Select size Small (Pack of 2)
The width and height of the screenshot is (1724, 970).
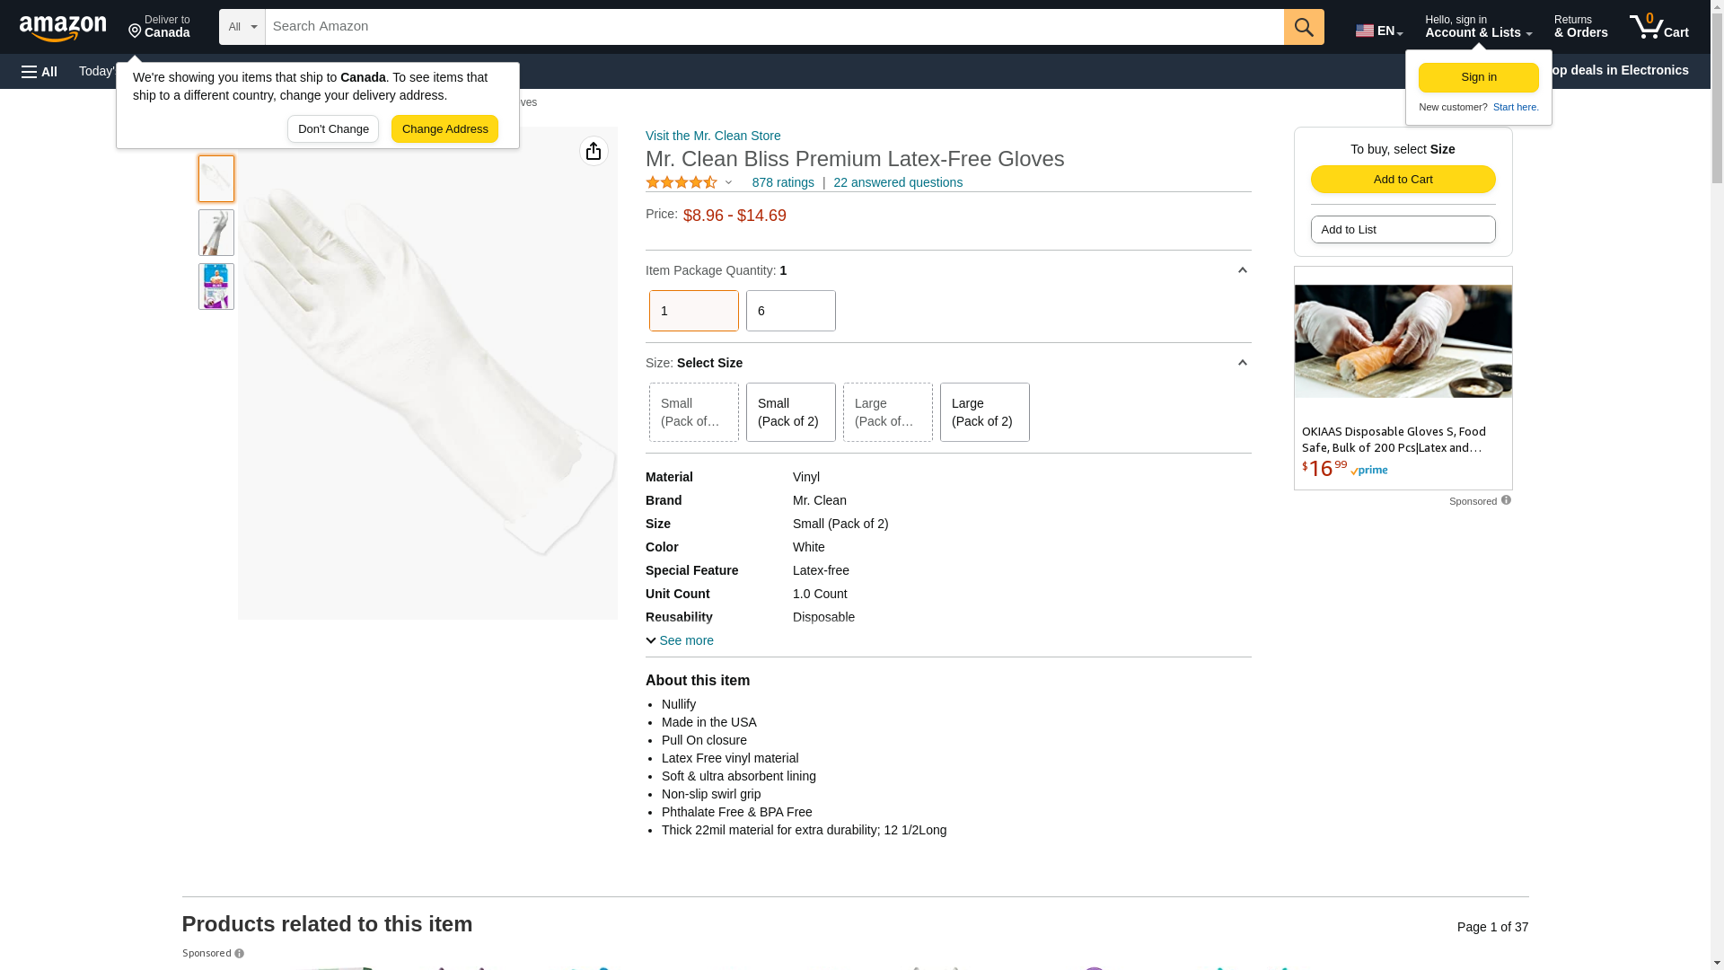[790, 412]
